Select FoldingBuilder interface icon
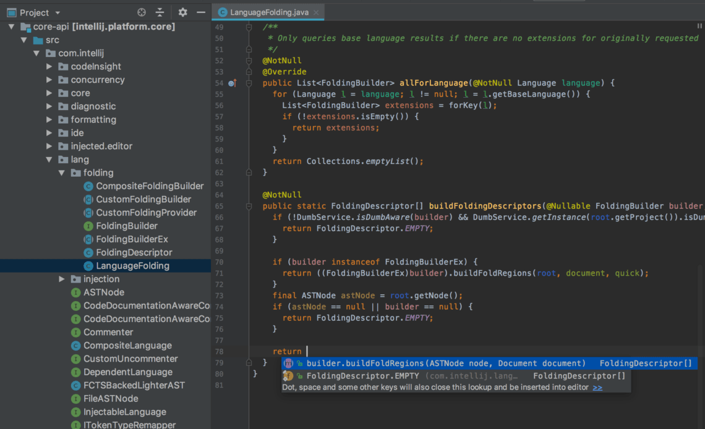This screenshot has height=429, width=705. click(88, 226)
